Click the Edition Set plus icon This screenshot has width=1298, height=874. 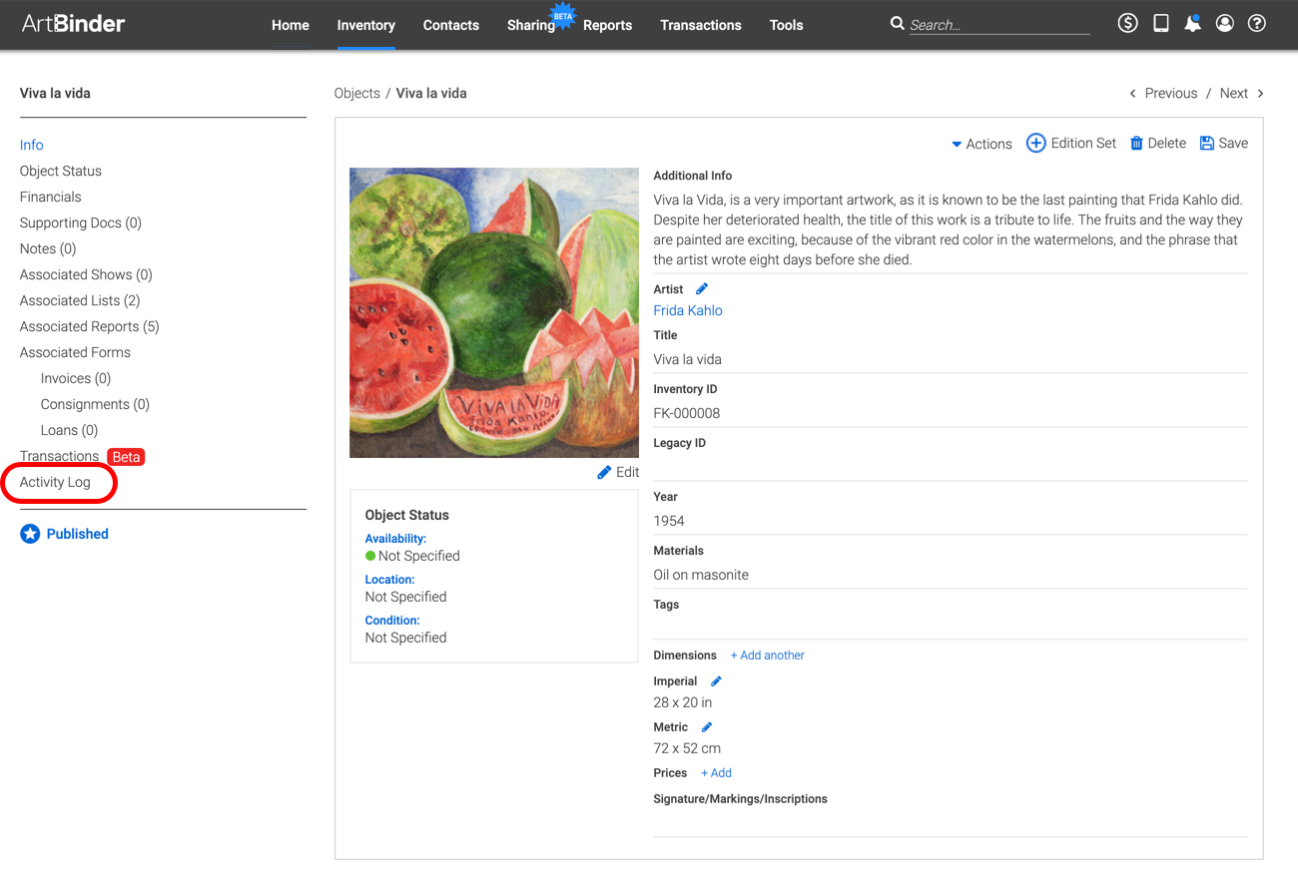click(x=1036, y=143)
